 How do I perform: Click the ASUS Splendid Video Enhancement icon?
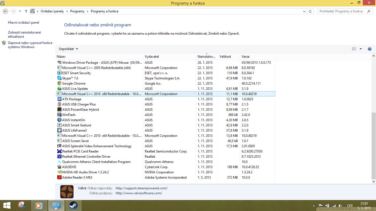coord(59,146)
